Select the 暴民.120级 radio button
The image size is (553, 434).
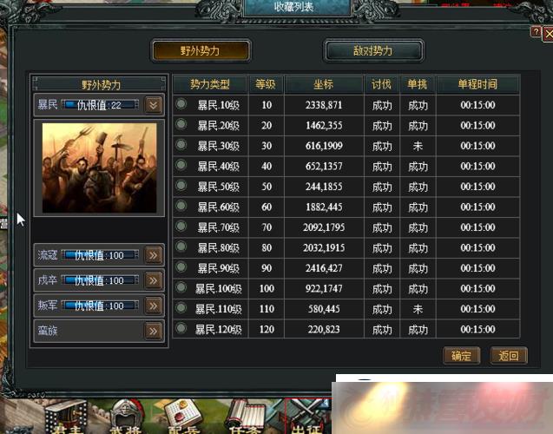[181, 328]
